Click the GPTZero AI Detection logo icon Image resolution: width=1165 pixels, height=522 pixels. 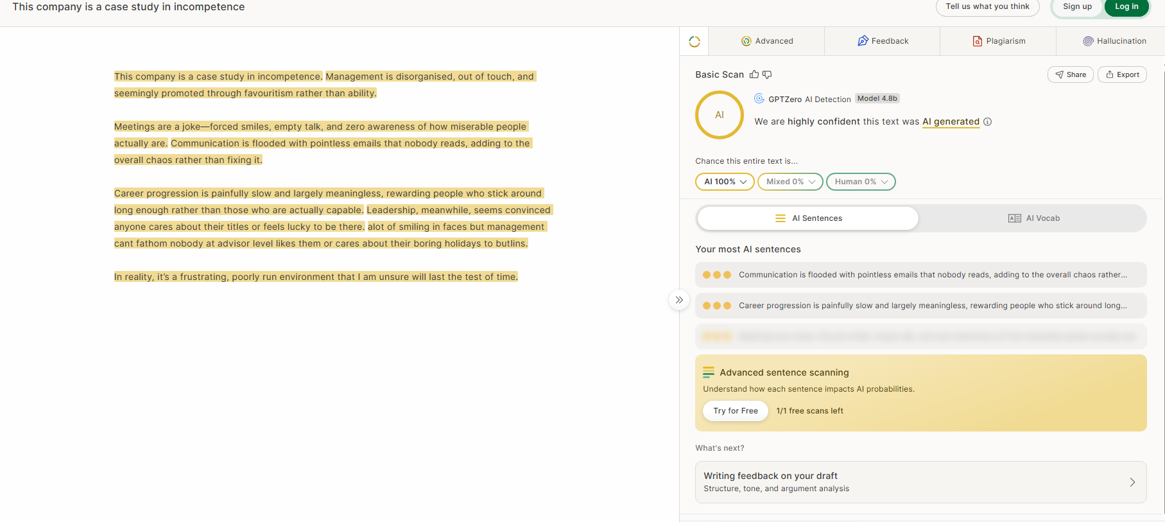click(x=759, y=99)
